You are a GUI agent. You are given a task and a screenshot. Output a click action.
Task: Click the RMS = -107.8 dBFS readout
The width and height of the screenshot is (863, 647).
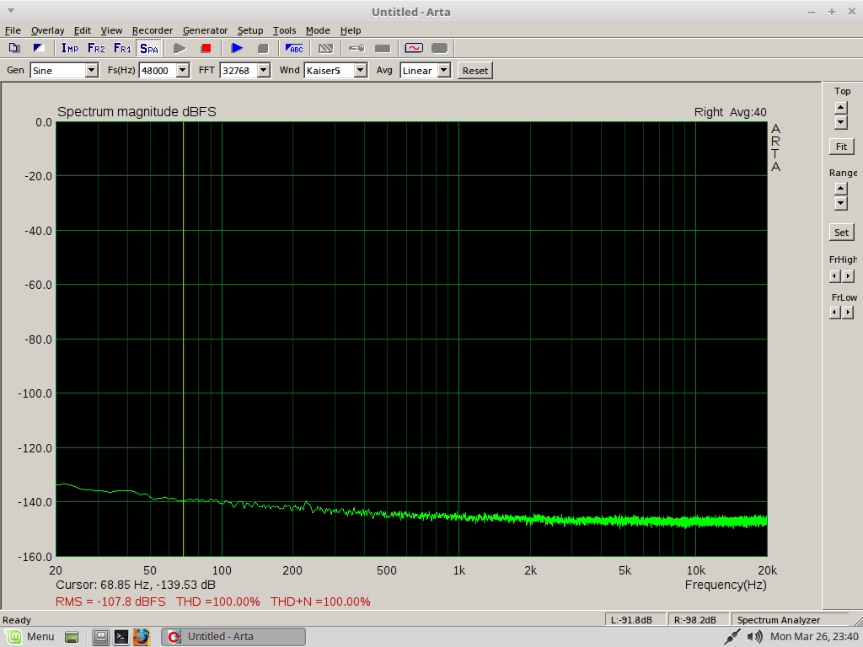[110, 602]
